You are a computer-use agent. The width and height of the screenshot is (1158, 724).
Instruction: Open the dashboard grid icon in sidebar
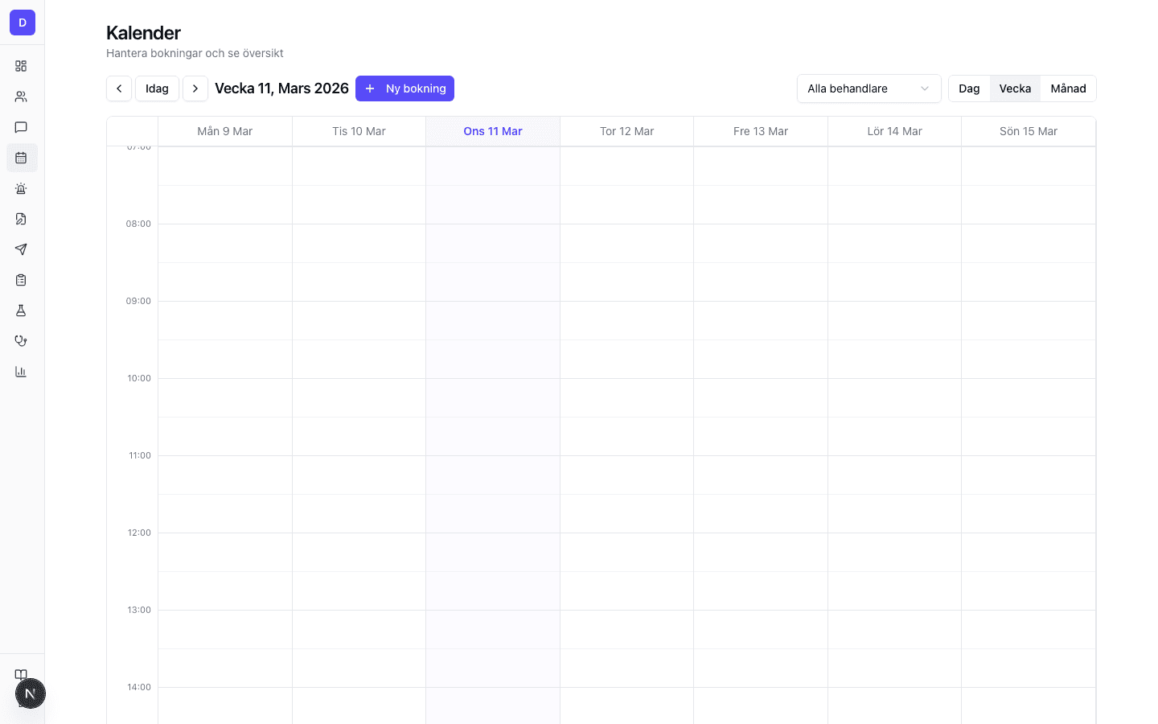21,66
